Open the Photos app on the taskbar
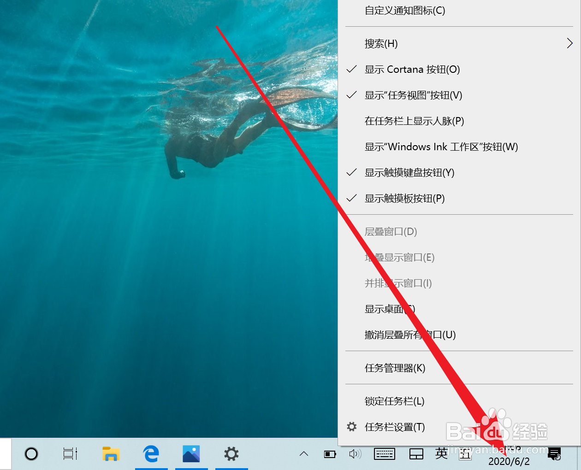 click(191, 454)
